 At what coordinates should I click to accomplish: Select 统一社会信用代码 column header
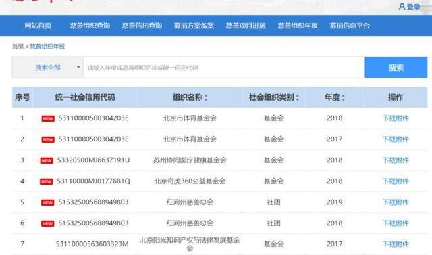pos(85,97)
